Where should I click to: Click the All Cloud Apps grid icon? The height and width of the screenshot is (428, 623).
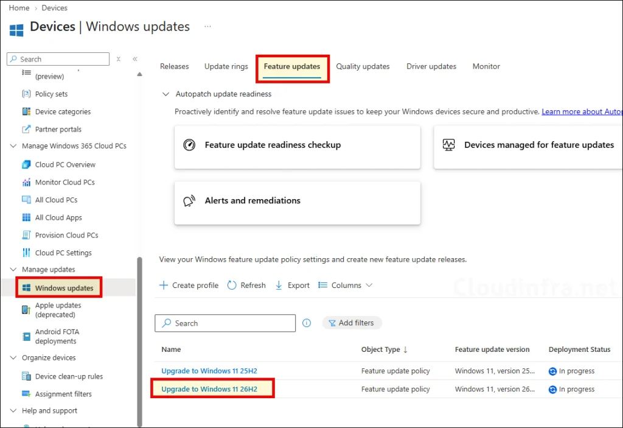(26, 217)
